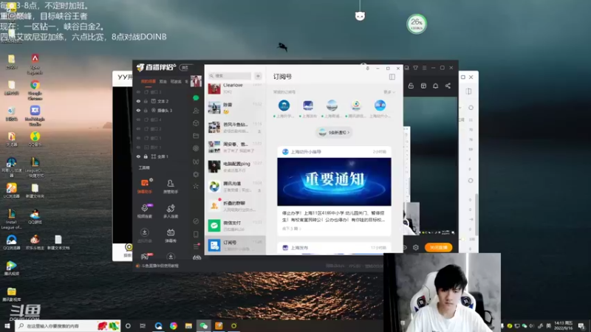Open Clearlove chat in WeChat list
Image resolution: width=591 pixels, height=332 pixels.
click(235, 89)
